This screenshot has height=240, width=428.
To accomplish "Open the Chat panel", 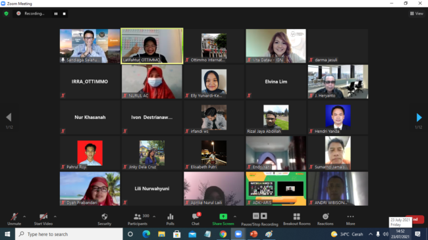I will pyautogui.click(x=196, y=219).
